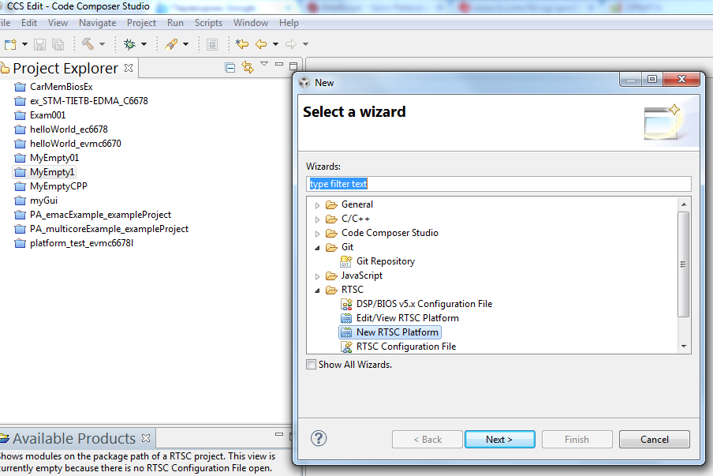The image size is (713, 476).
Task: Click the Debug bug icon
Action: (x=129, y=44)
